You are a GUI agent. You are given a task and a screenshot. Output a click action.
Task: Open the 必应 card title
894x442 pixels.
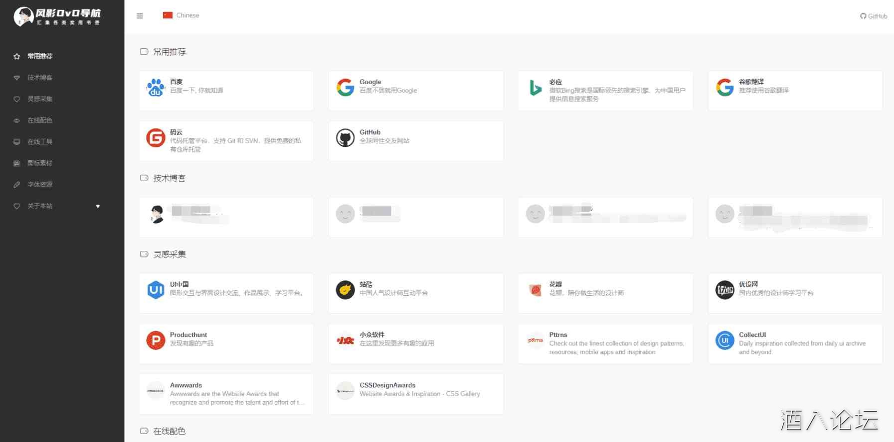click(x=555, y=82)
